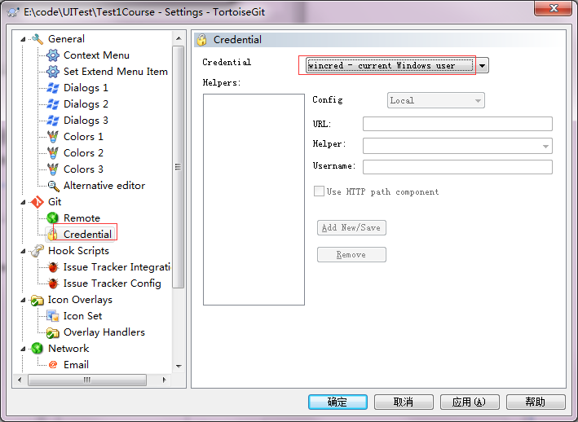Viewport: 578px width, 422px height.
Task: Collapse the Network tree node
Action: pos(23,349)
